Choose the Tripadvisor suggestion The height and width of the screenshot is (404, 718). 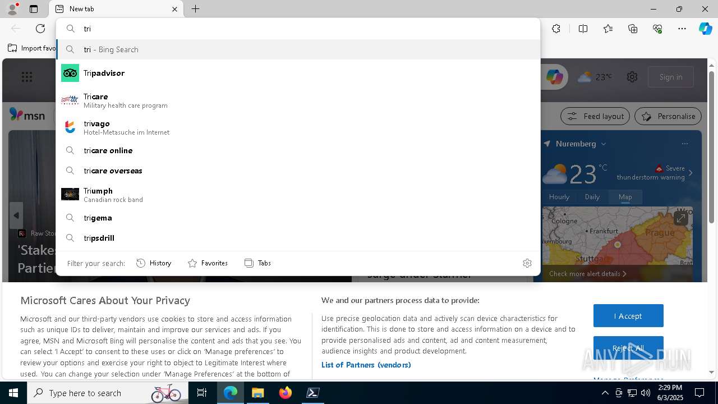tap(298, 73)
